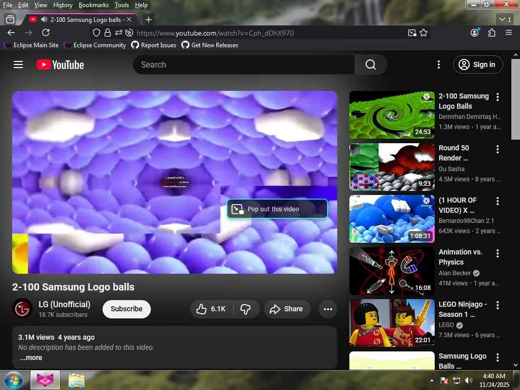Image resolution: width=520 pixels, height=390 pixels.
Task: Open the Firefox account icon
Action: (x=475, y=32)
